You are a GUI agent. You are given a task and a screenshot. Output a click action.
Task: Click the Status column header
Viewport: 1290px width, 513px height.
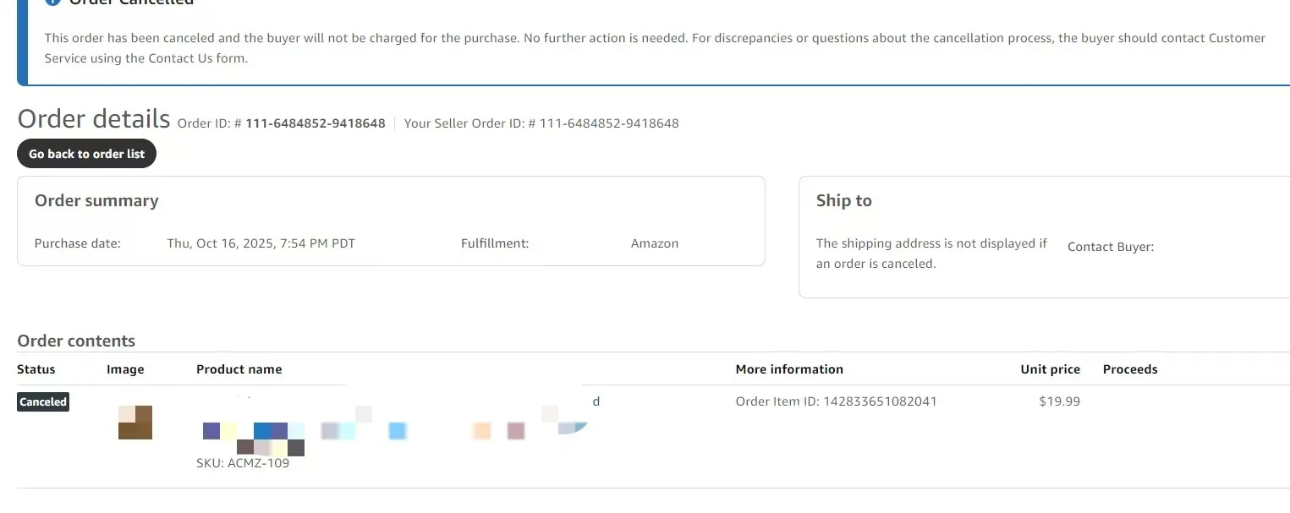pos(36,369)
